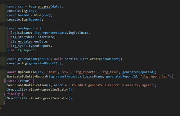Click the UploadFile function call
The height and width of the screenshot is (116, 180).
[27, 72]
